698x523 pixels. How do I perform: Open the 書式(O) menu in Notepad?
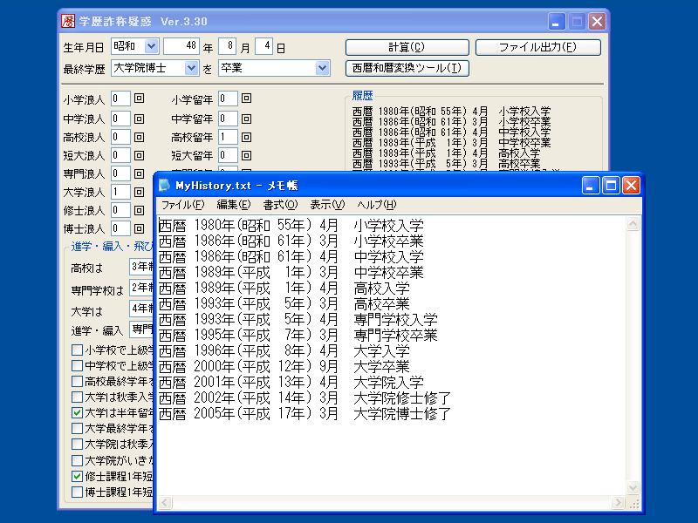click(280, 205)
